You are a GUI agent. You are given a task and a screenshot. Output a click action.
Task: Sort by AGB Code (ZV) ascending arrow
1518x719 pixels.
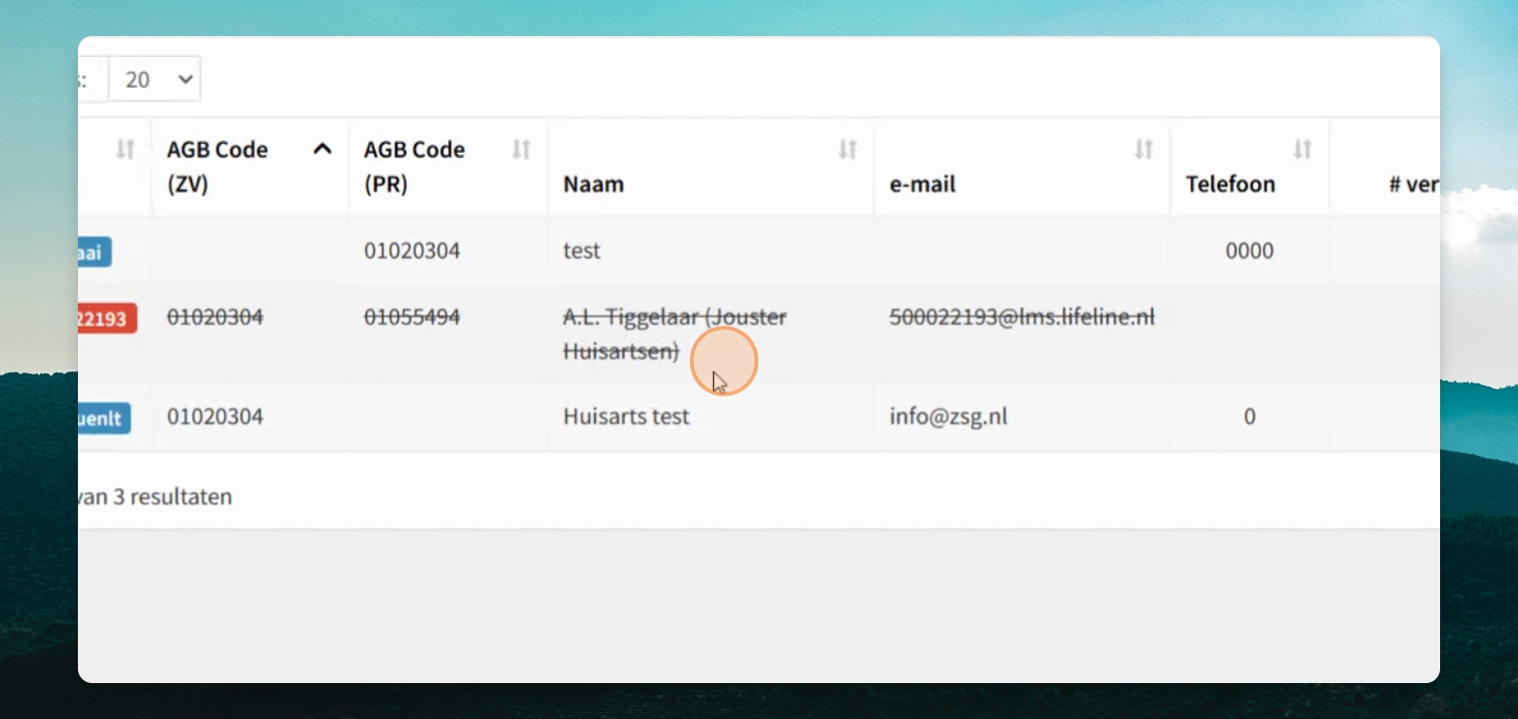point(322,149)
